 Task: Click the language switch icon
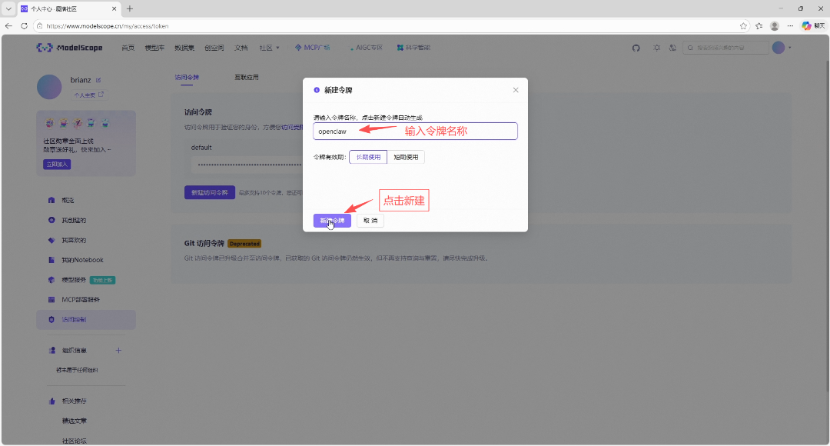[672, 48]
